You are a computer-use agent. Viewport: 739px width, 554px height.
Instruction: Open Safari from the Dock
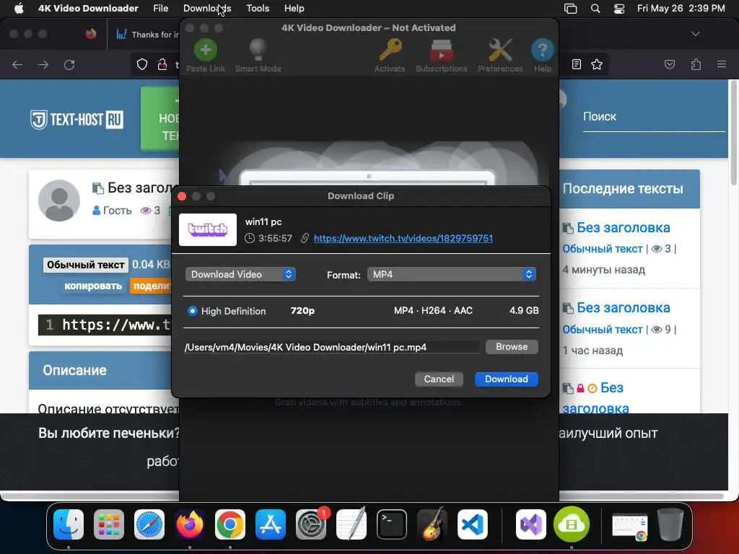149,524
